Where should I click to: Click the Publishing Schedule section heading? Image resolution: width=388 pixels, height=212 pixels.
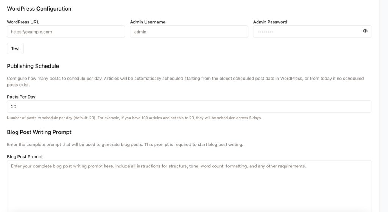(33, 66)
